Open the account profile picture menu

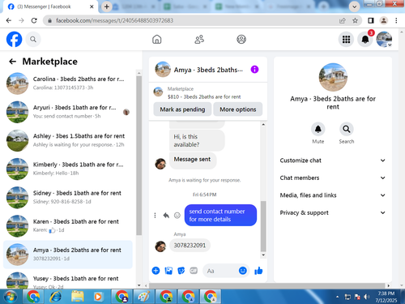(384, 40)
